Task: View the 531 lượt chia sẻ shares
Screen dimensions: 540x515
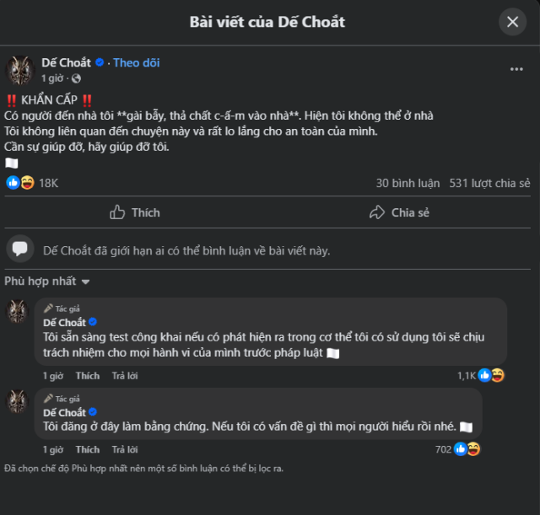Action: (489, 183)
